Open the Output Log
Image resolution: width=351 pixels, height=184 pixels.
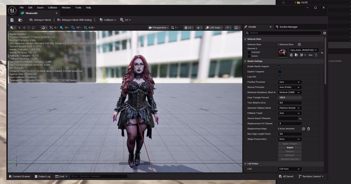(x=42, y=176)
